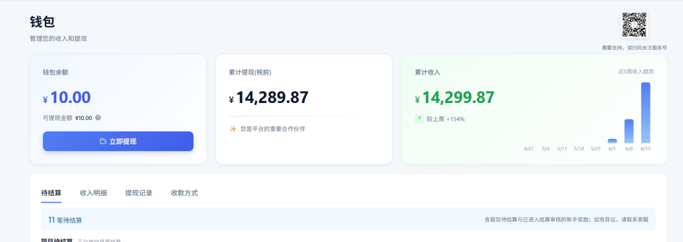Click the green up-arrow trend icon
This screenshot has width=683, height=242.
pyautogui.click(x=419, y=119)
